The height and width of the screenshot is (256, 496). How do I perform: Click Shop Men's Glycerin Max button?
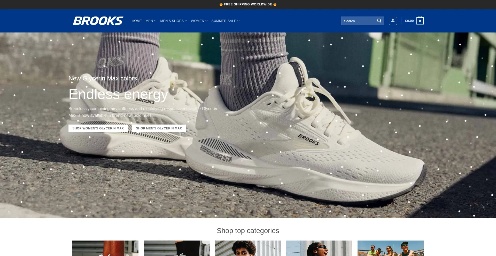pyautogui.click(x=159, y=128)
